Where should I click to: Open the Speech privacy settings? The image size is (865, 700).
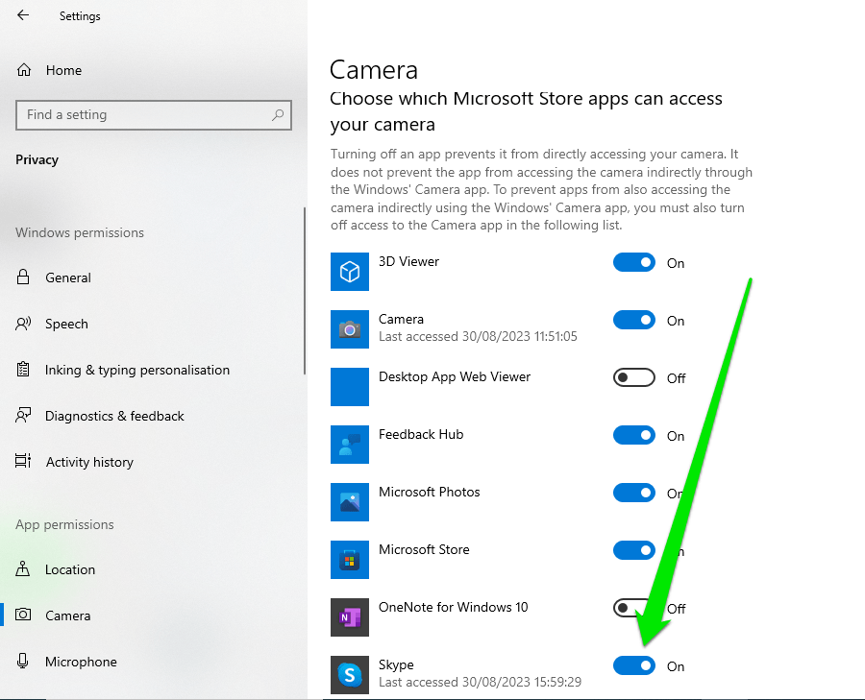152,324
